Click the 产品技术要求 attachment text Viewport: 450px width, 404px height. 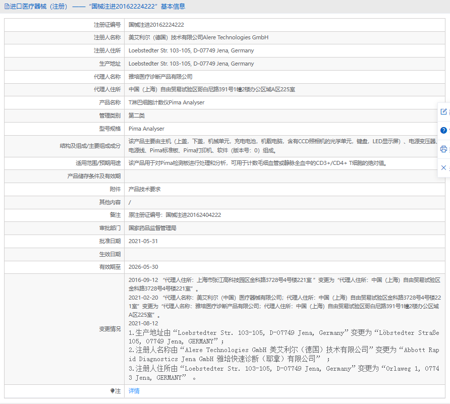[144, 189]
